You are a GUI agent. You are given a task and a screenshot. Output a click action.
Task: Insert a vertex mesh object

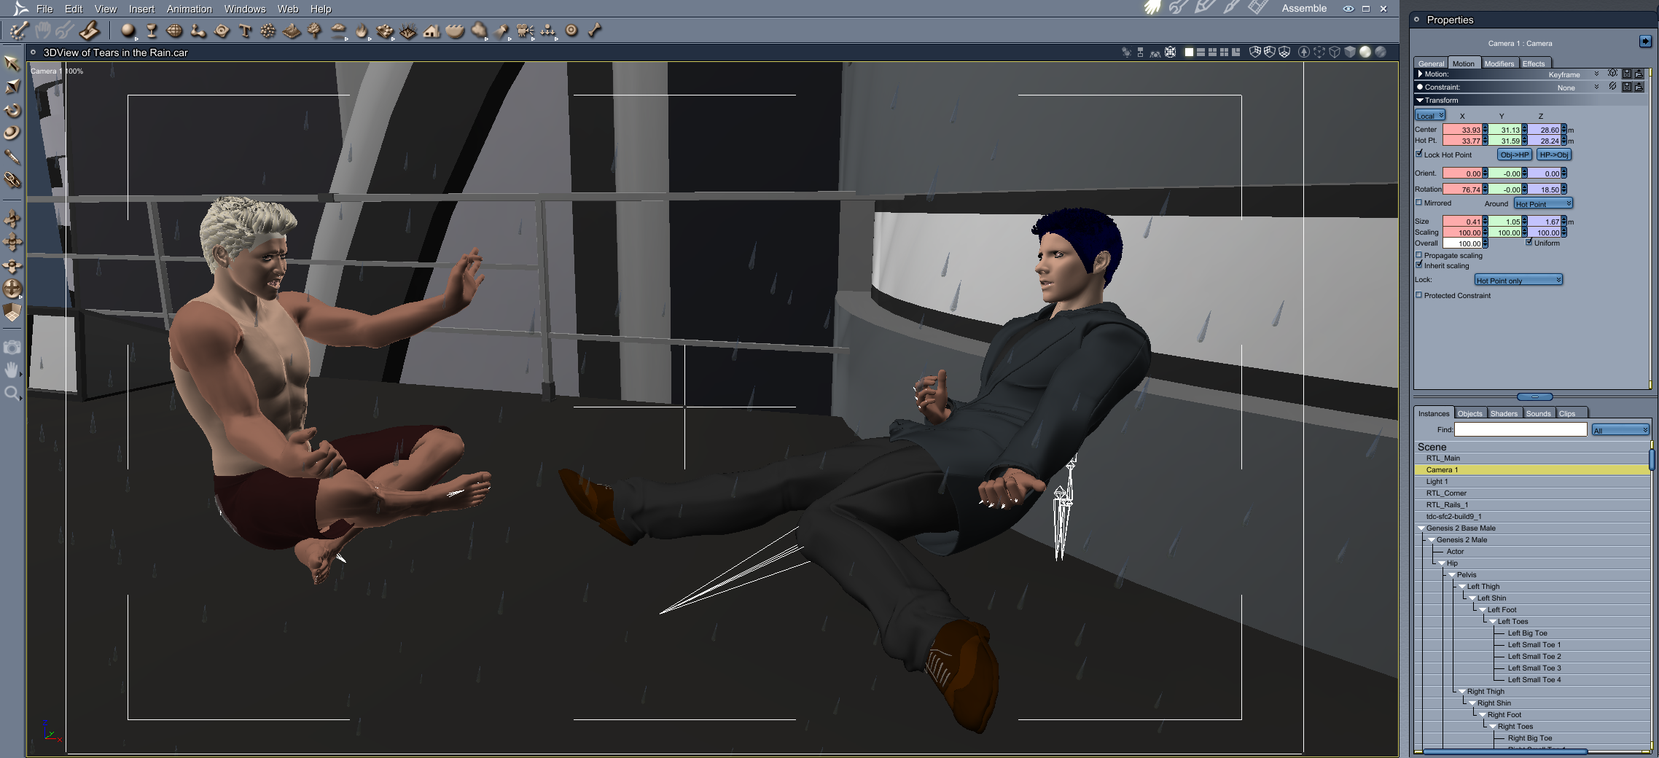[x=175, y=31]
